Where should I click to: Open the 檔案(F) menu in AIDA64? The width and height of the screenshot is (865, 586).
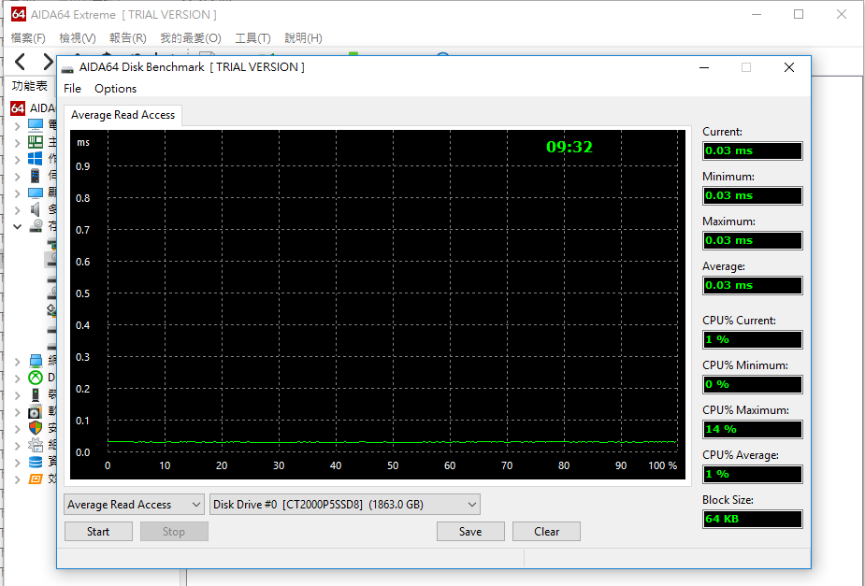(x=28, y=38)
